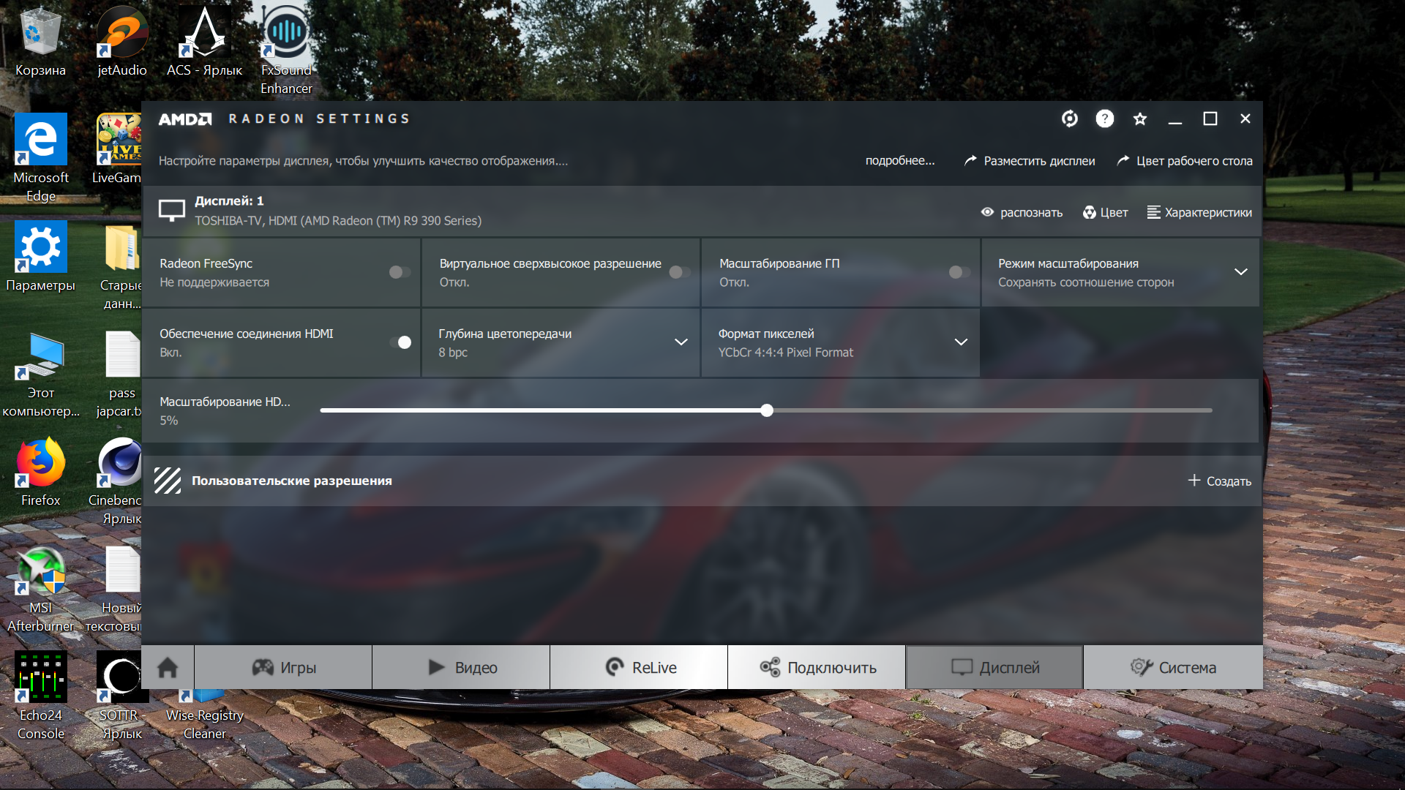This screenshot has width=1405, height=790.
Task: Click the Radeon update notifications icon
Action: (x=1069, y=118)
